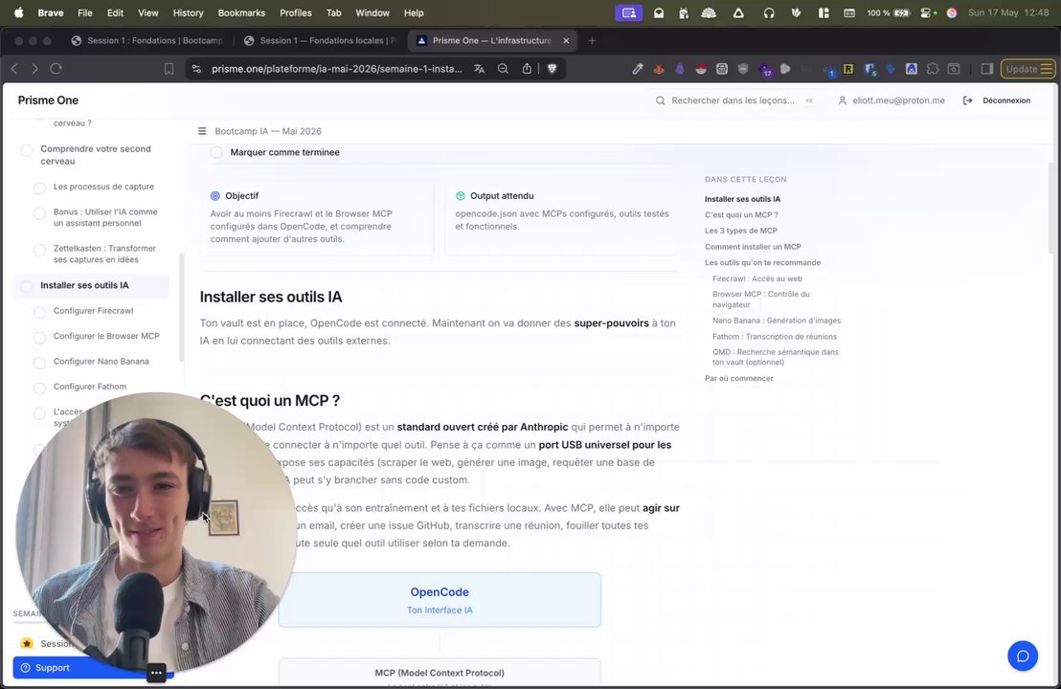Switch to Session 1 — Fondations locales tab
This screenshot has width=1061, height=689.
pos(320,40)
